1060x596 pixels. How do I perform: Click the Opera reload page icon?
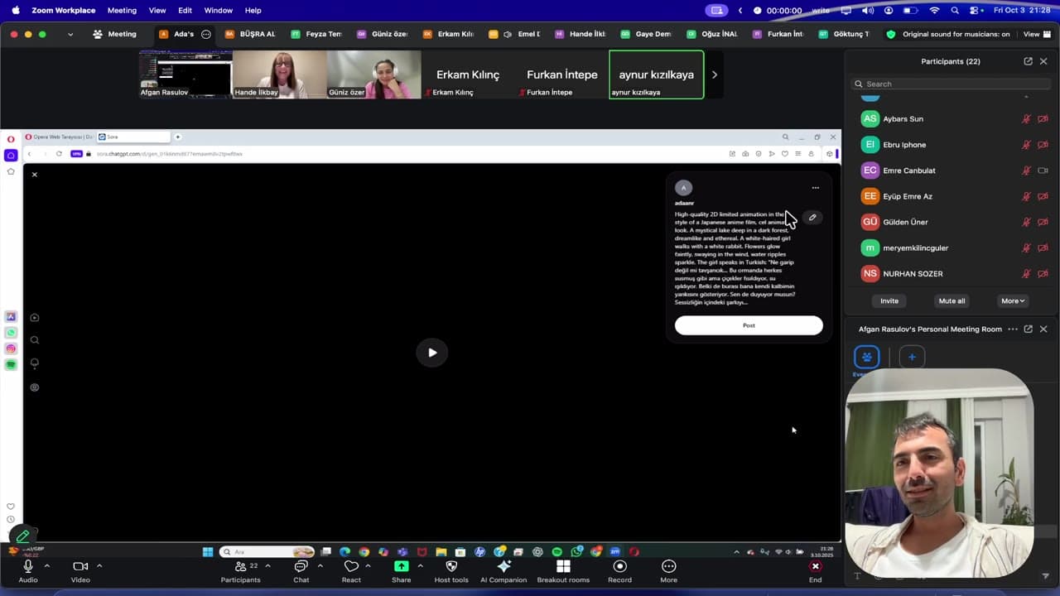[59, 154]
